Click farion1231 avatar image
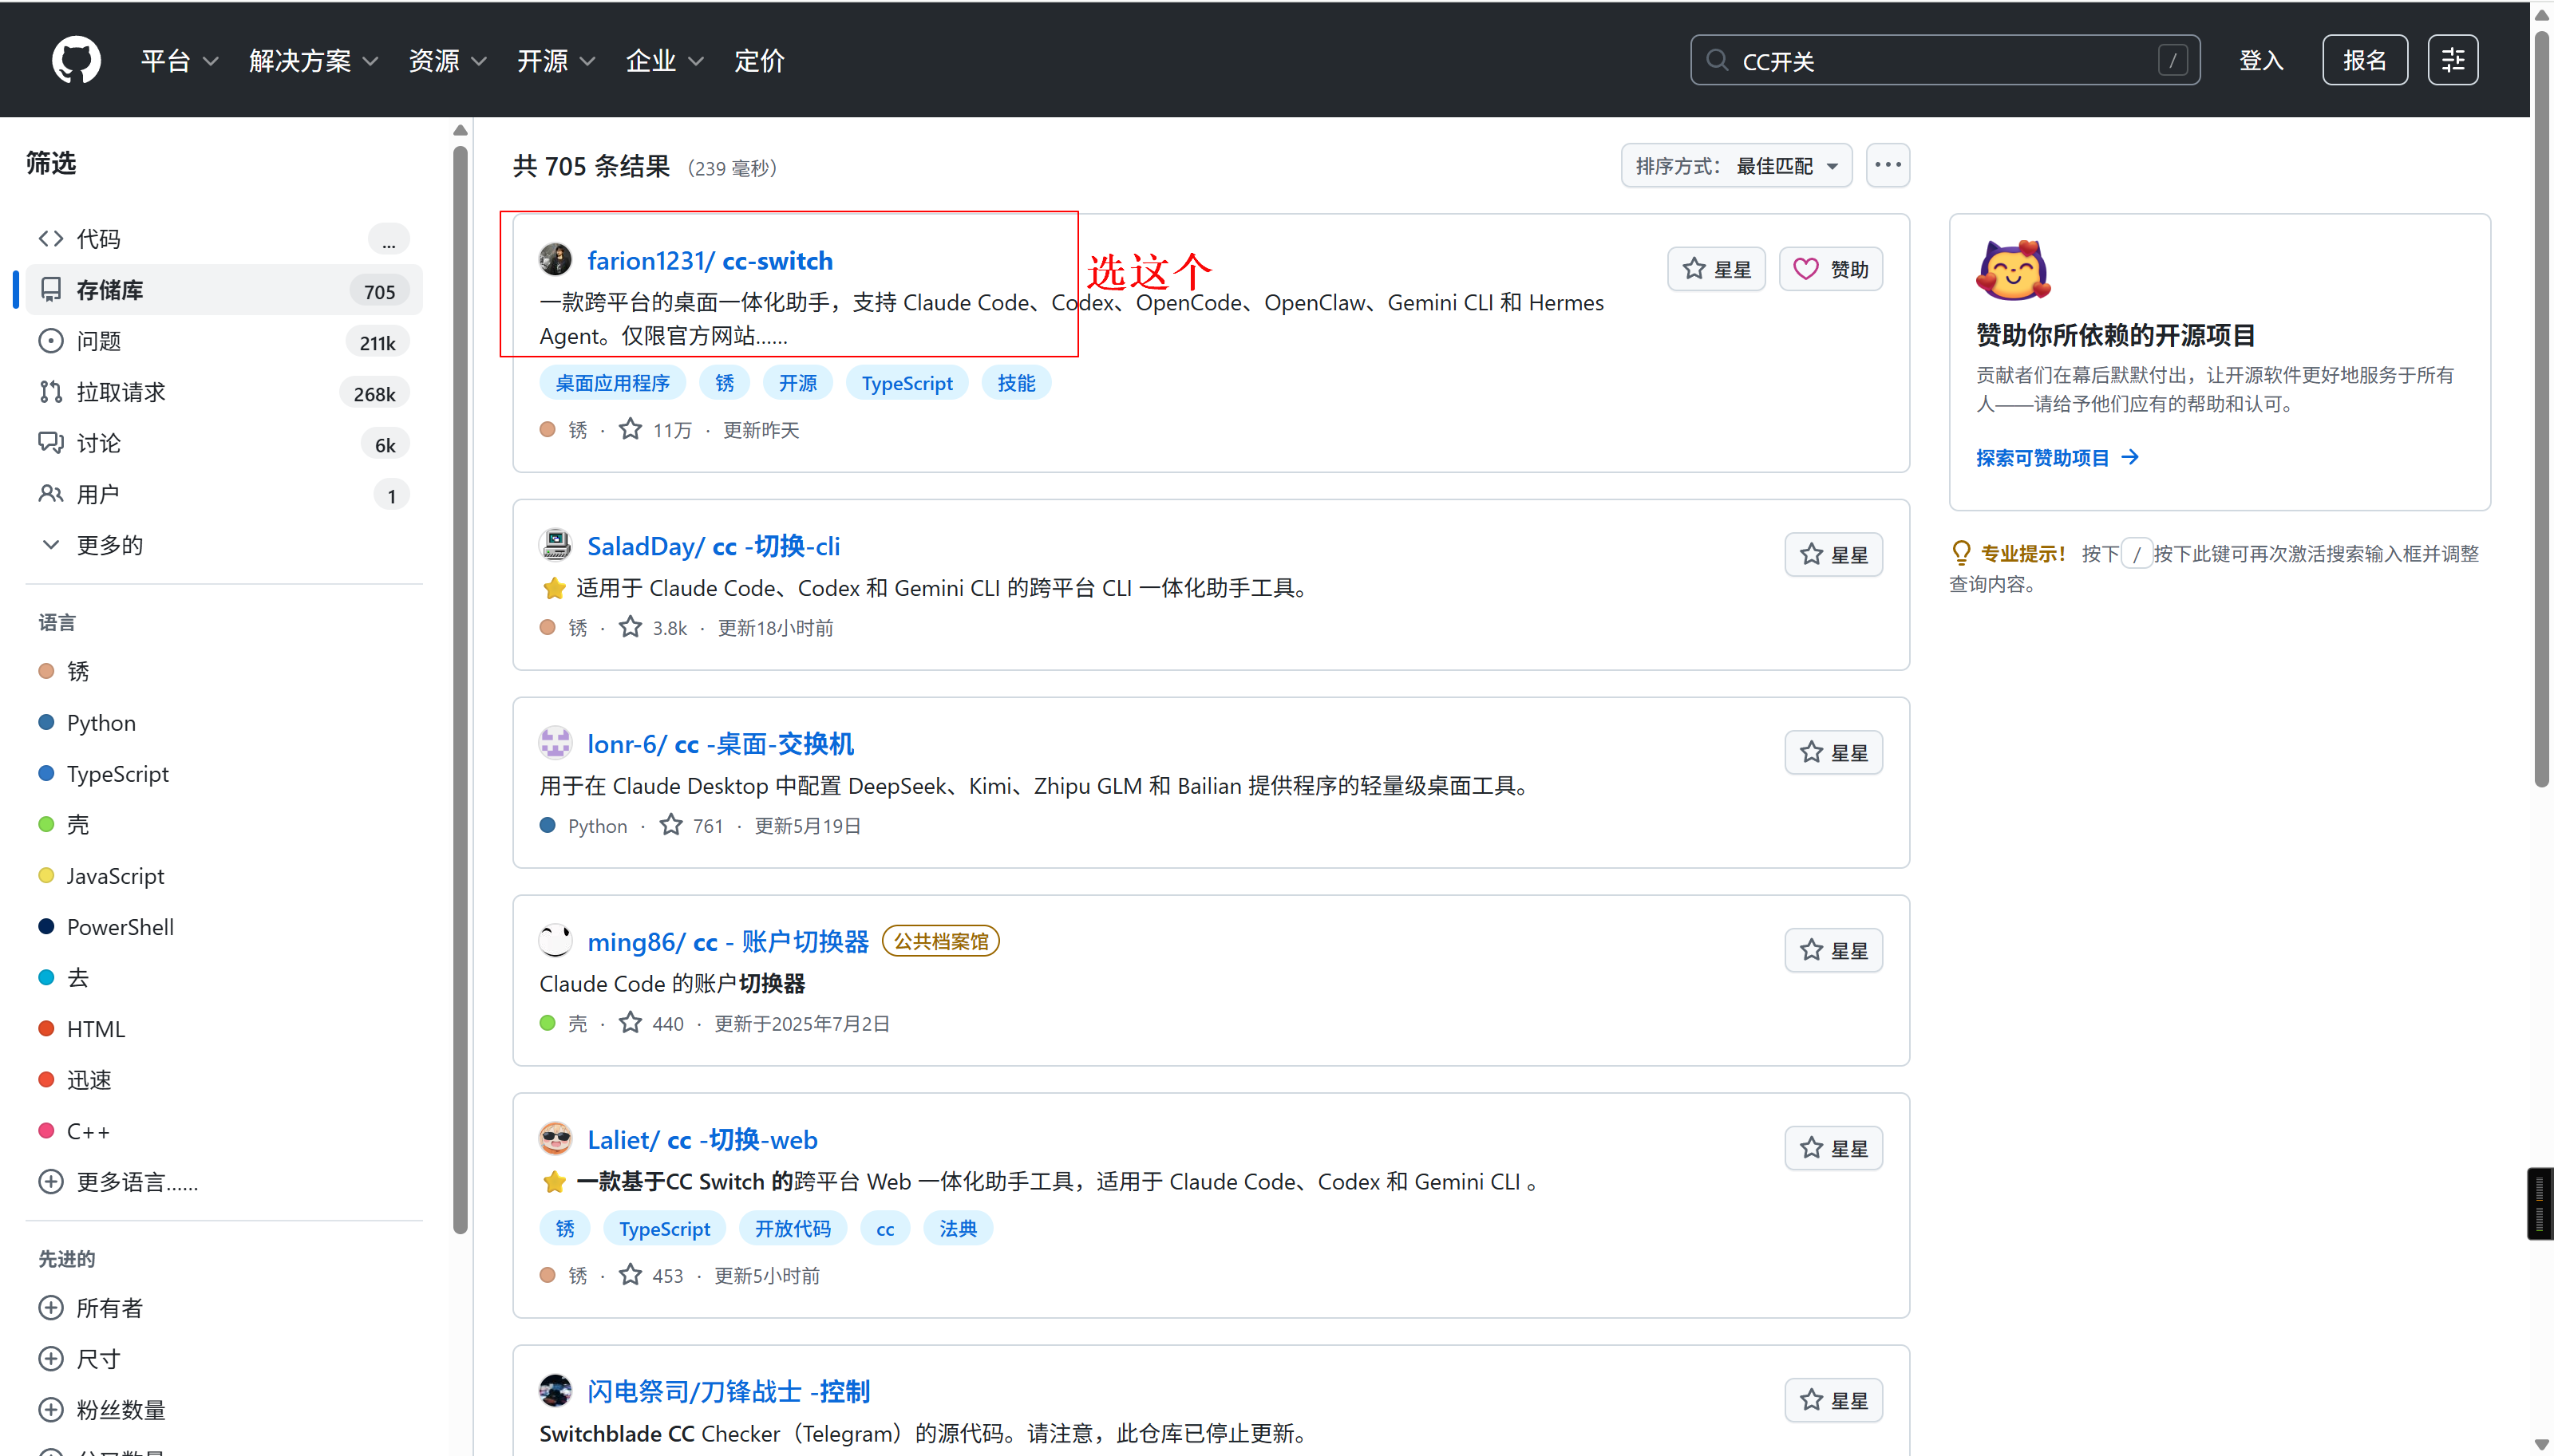The image size is (2554, 1456). tap(555, 260)
